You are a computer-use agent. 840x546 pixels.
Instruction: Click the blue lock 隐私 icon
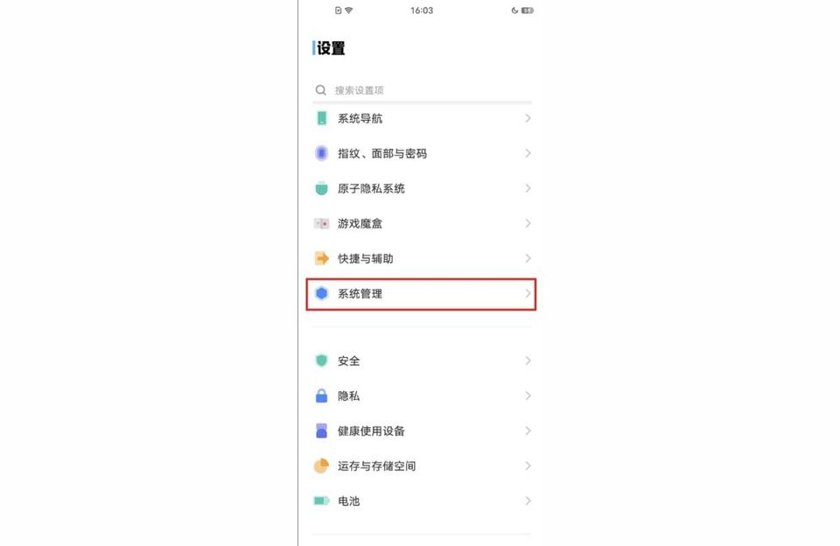tap(321, 395)
